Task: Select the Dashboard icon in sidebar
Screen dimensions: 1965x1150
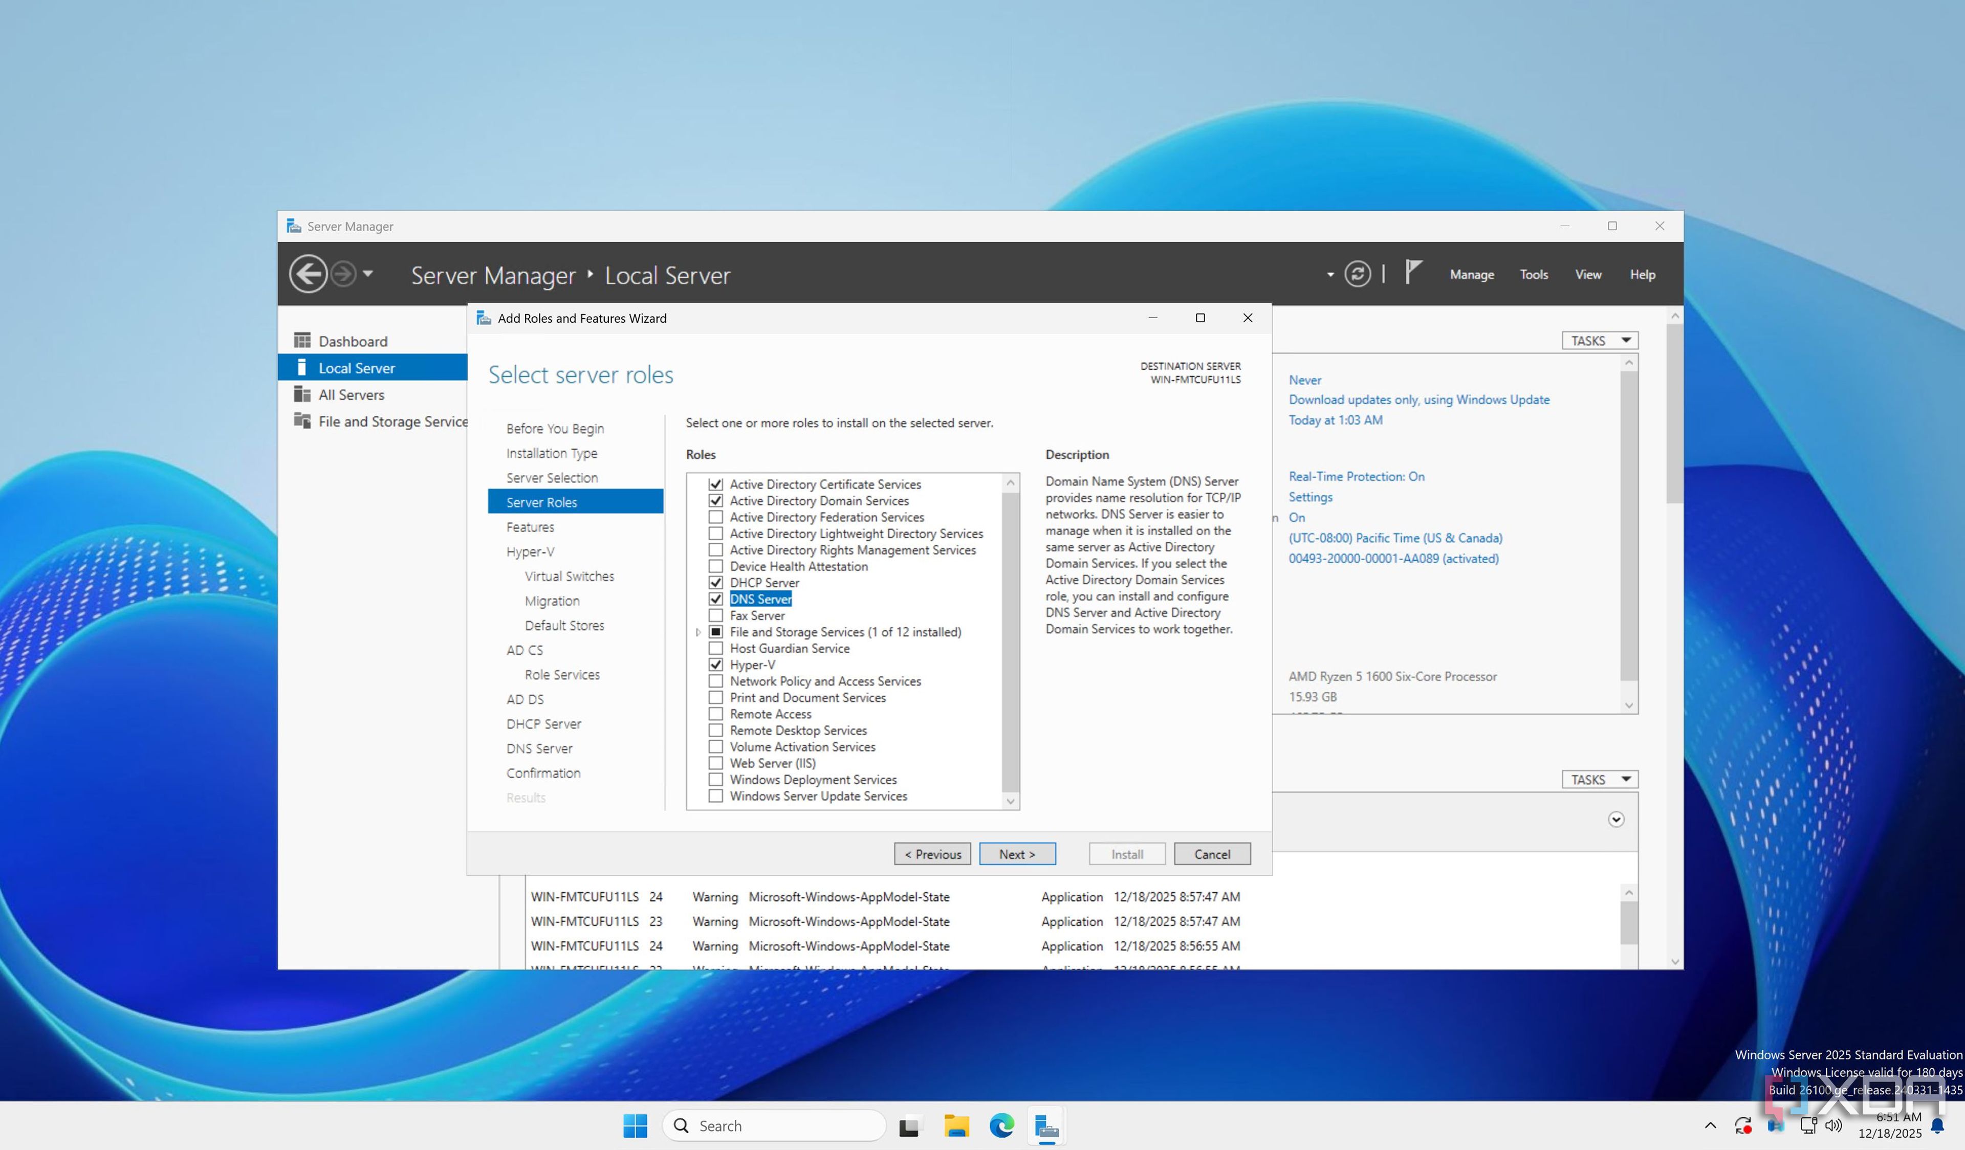Action: 302,341
